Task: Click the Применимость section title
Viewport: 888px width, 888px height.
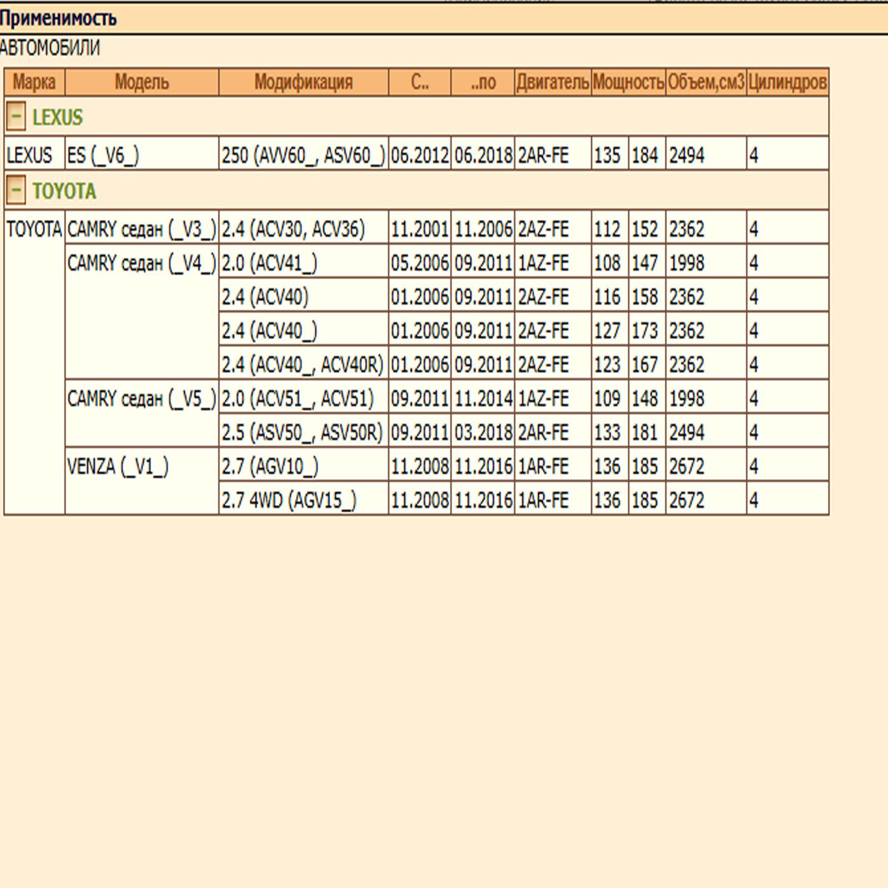Action: pyautogui.click(x=58, y=18)
